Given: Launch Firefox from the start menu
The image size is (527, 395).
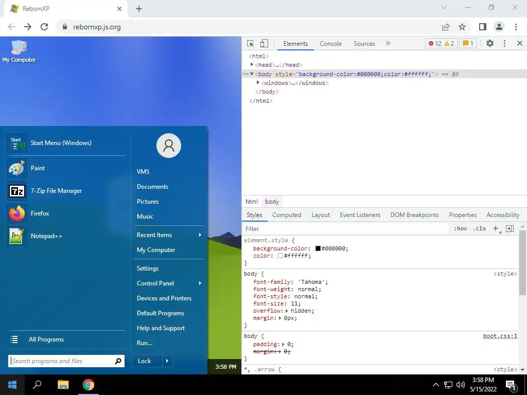Looking at the screenshot, I should point(66,213).
